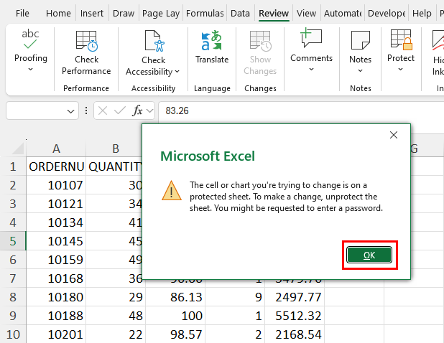444x343 pixels.
Task: Expand the Notes dropdown chevron
Action: click(x=360, y=71)
